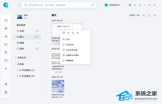Image resolution: width=162 pixels, height=104 pixels.
Task: Click the top-right edit/rename icon
Action: tap(149, 15)
